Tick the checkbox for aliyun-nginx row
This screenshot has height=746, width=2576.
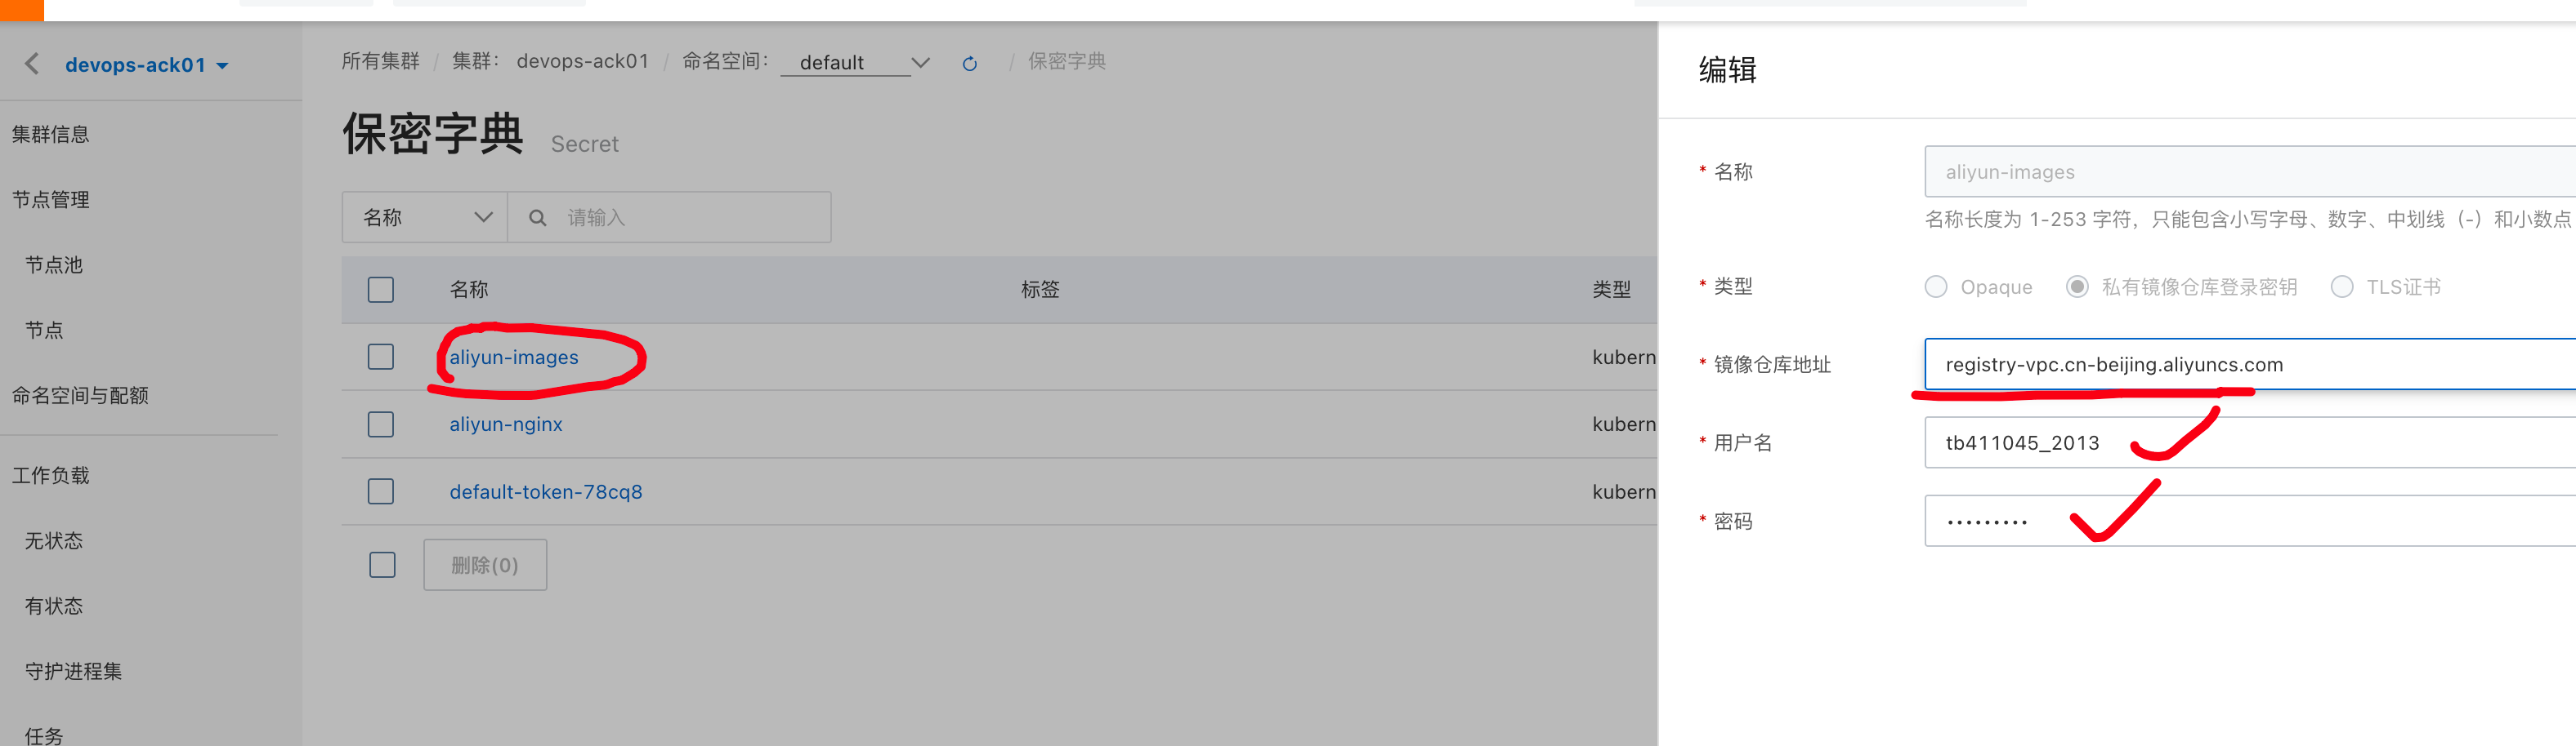pyautogui.click(x=381, y=424)
